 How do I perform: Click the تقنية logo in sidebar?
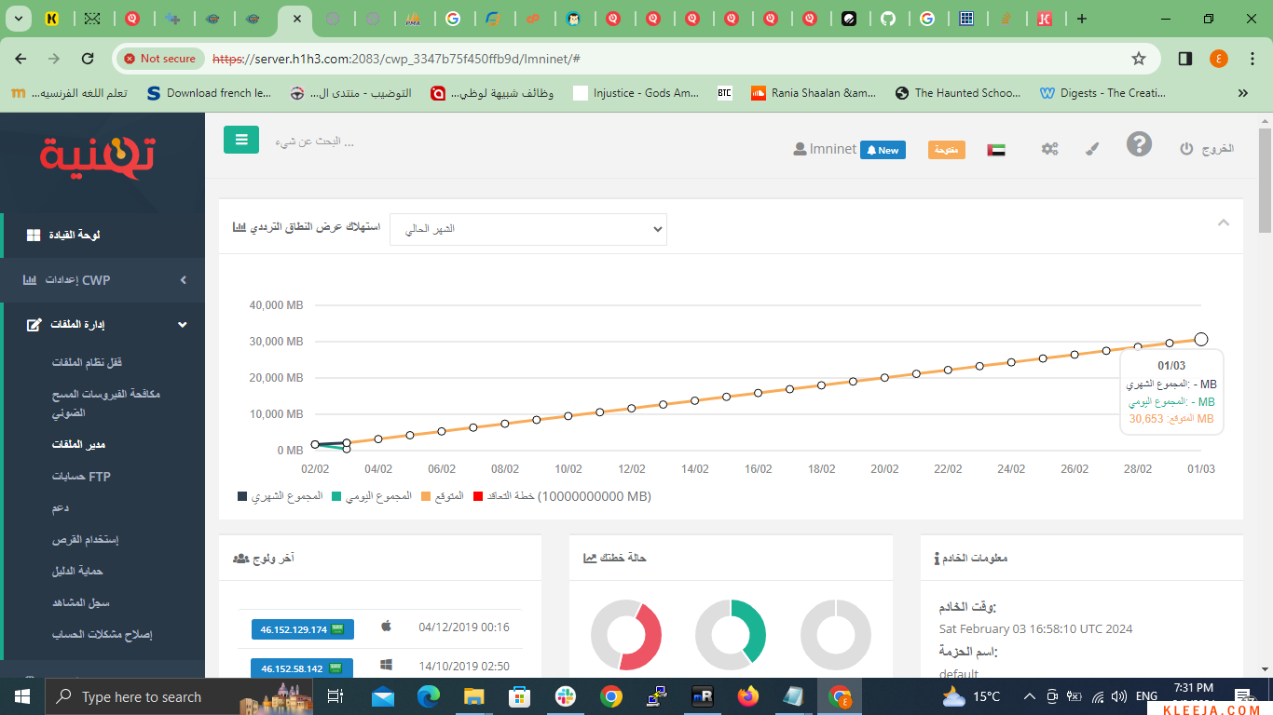[97, 156]
